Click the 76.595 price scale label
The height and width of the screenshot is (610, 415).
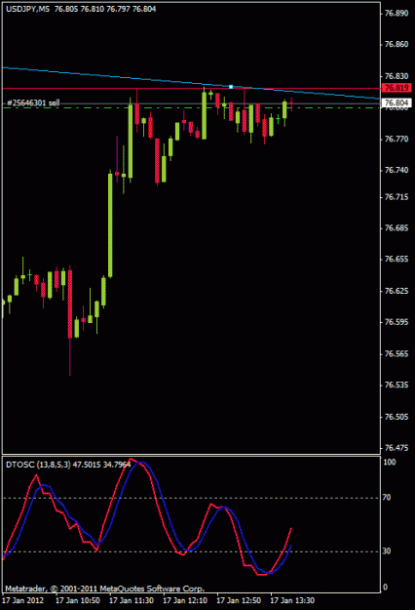coord(396,322)
